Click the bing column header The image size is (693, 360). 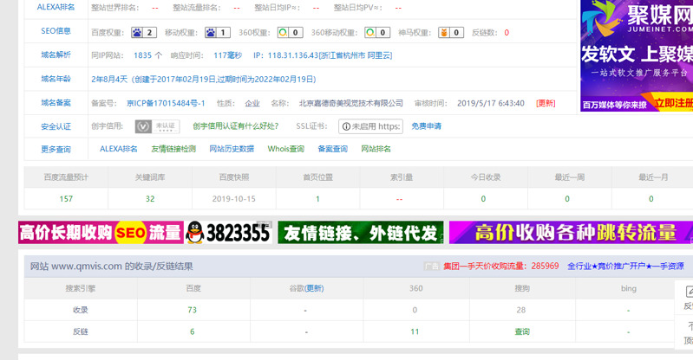[629, 288]
